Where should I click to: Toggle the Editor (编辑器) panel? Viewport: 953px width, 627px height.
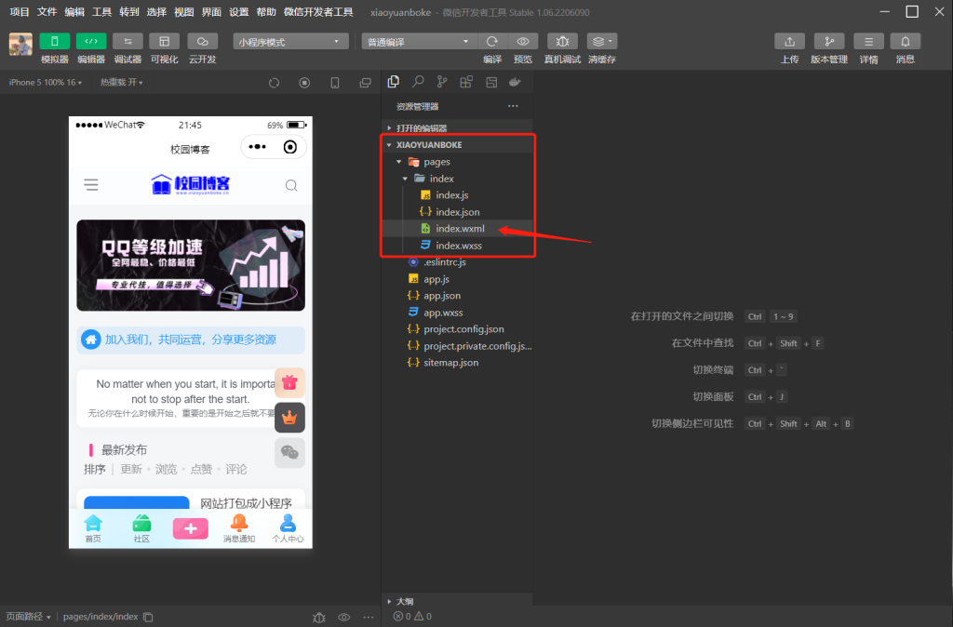point(91,42)
